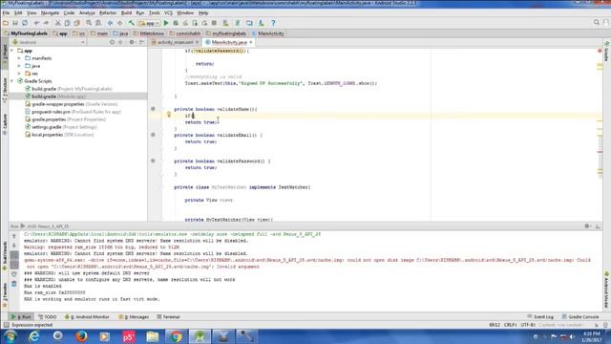Click the Synchronize toolbar icon
Viewport: 611px width, 344px height.
(25, 23)
